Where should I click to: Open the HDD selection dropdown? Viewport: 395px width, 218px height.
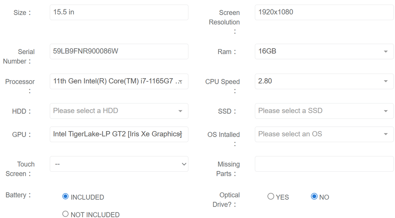click(x=118, y=111)
